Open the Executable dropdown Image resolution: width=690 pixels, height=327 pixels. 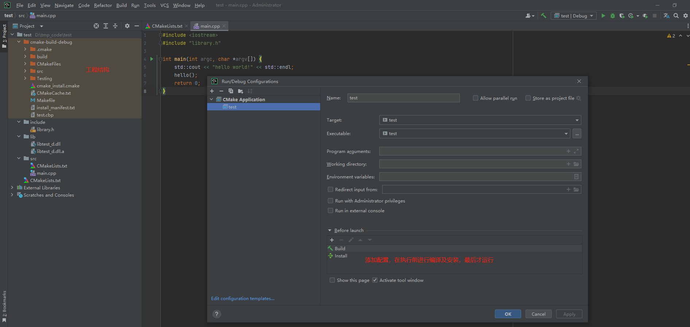(474, 134)
